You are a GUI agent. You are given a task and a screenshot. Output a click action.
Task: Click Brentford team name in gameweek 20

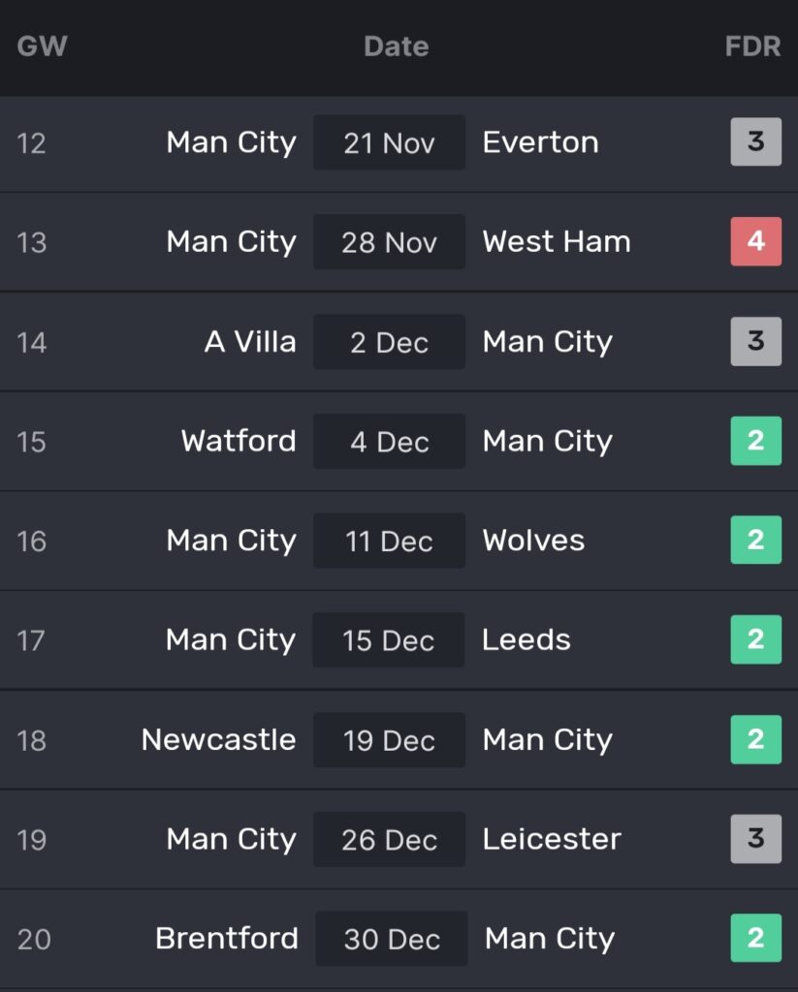pos(227,938)
